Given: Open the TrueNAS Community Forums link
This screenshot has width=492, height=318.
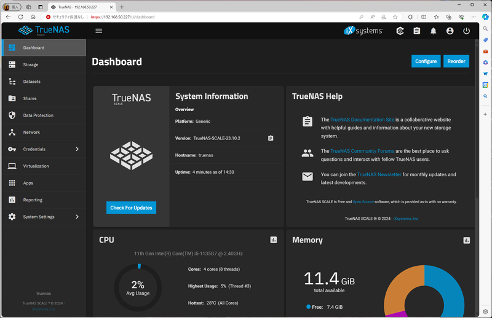Looking at the screenshot, I should coord(362,151).
